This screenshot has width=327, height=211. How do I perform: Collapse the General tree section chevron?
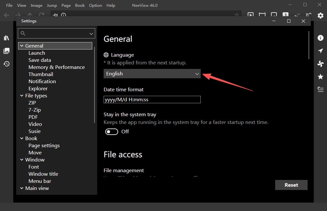[22, 46]
